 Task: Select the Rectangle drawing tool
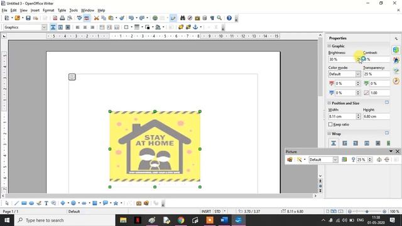coord(24,203)
